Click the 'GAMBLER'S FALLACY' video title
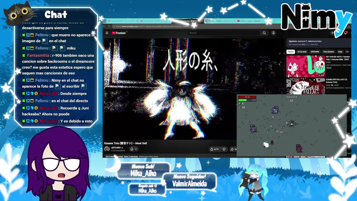The image size is (357, 201). (x=337, y=81)
